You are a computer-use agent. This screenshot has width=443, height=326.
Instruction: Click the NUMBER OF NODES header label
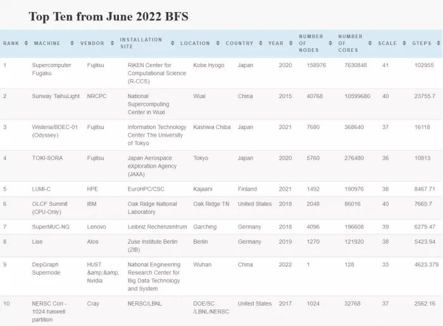311,43
